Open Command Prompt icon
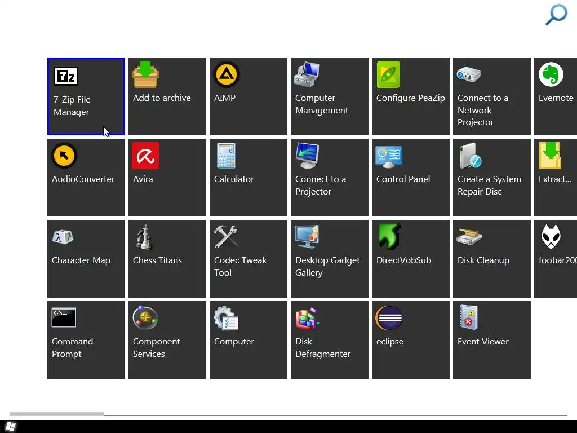The height and width of the screenshot is (433, 577). tap(64, 318)
